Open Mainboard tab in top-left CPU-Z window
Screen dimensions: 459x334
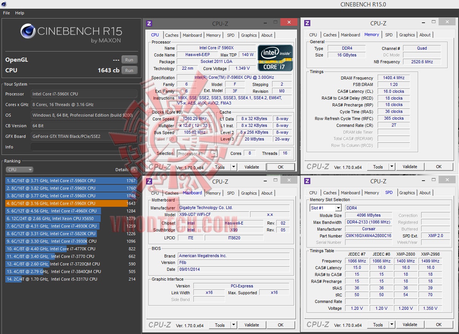[192, 35]
